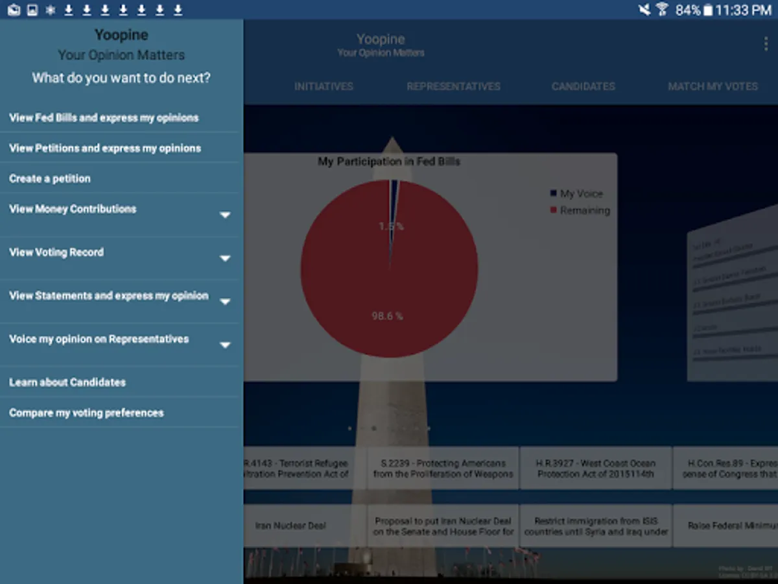Expand View Statements dropdown arrow
778x584 pixels.
point(225,302)
